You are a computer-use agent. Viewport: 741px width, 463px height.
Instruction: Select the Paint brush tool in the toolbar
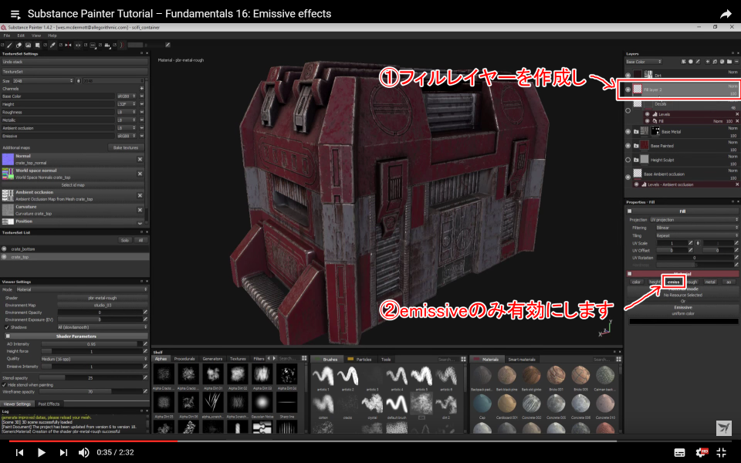point(8,45)
